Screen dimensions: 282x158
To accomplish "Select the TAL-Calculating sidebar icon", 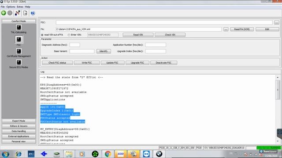I will click(19, 28).
